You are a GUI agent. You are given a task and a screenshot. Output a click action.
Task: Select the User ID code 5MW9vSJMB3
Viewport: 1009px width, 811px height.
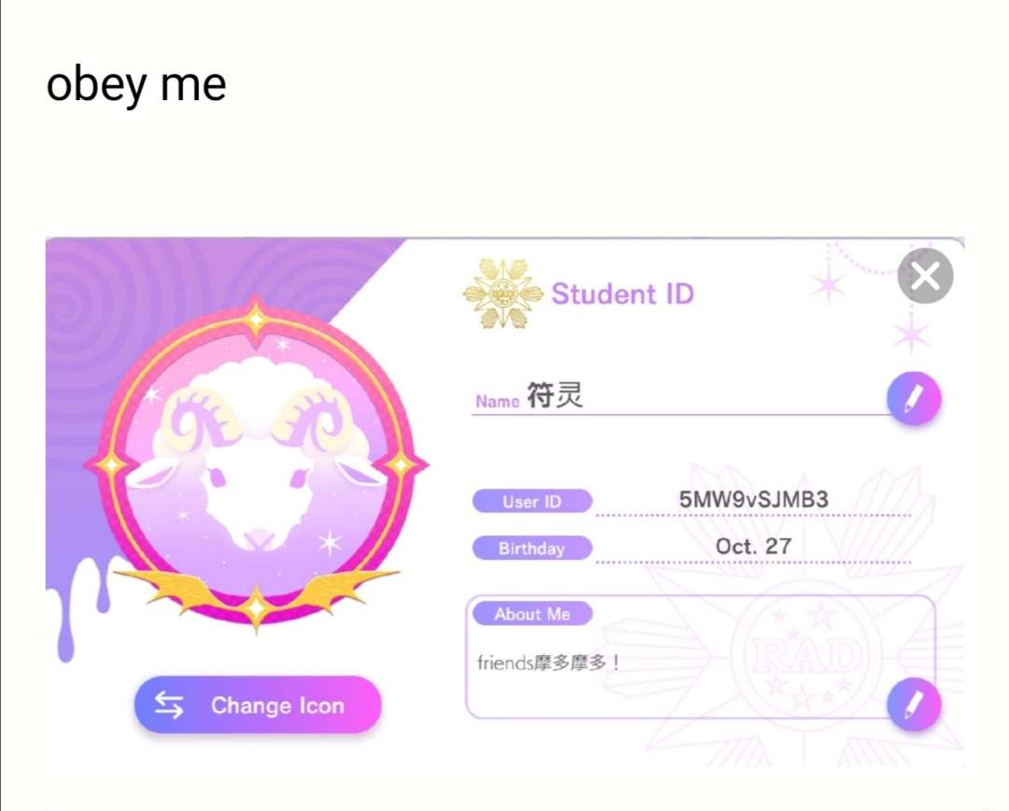[754, 500]
